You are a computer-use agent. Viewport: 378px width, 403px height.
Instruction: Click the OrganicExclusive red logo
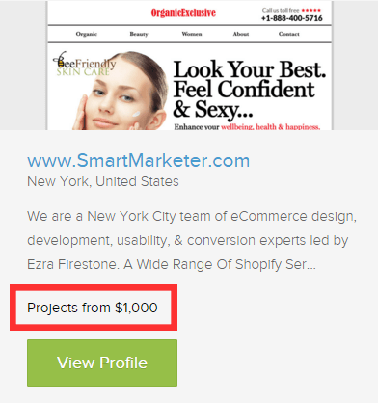183,13
